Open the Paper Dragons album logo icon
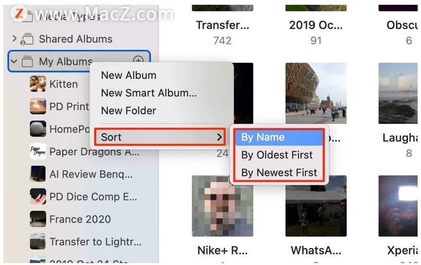 (x=38, y=152)
